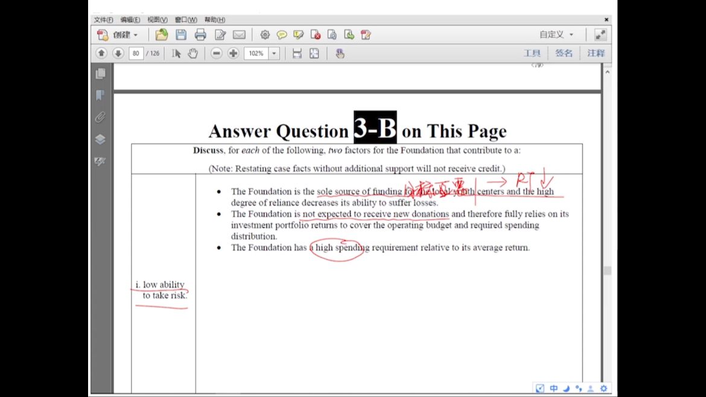Open the 文件(F) menu

click(103, 20)
